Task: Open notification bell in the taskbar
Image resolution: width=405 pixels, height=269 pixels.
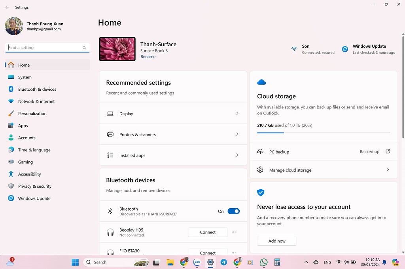Action: (x=384, y=262)
